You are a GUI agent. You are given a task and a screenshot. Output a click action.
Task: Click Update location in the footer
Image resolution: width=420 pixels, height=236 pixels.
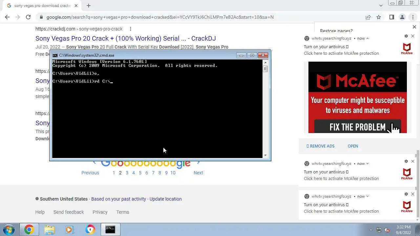pyautogui.click(x=165, y=199)
